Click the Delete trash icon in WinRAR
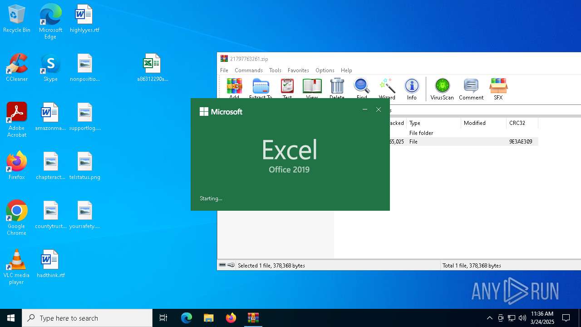This screenshot has height=327, width=581. [x=337, y=88]
